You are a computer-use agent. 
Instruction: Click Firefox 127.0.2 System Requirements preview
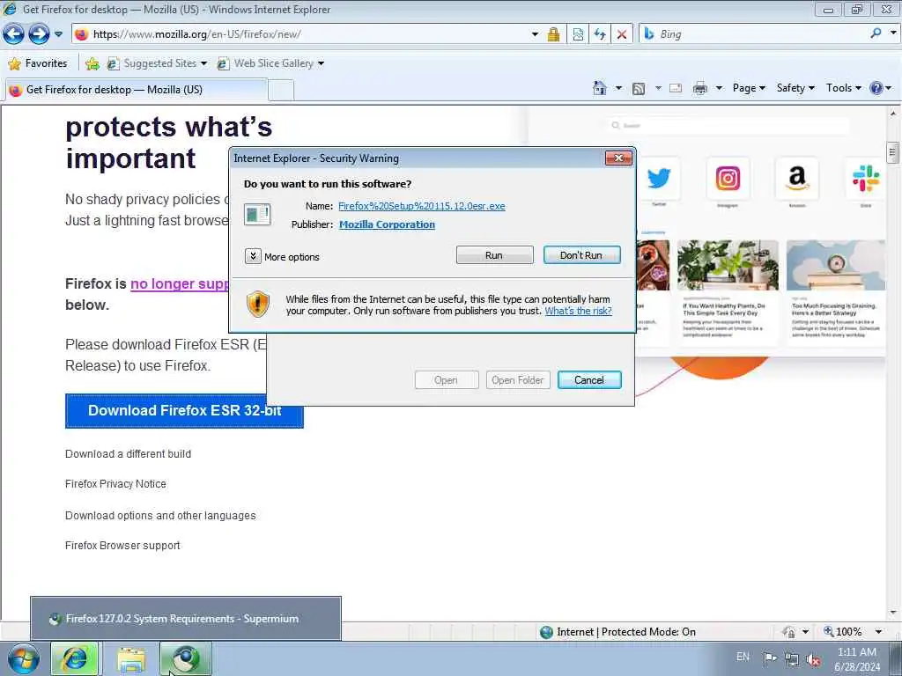point(186,619)
